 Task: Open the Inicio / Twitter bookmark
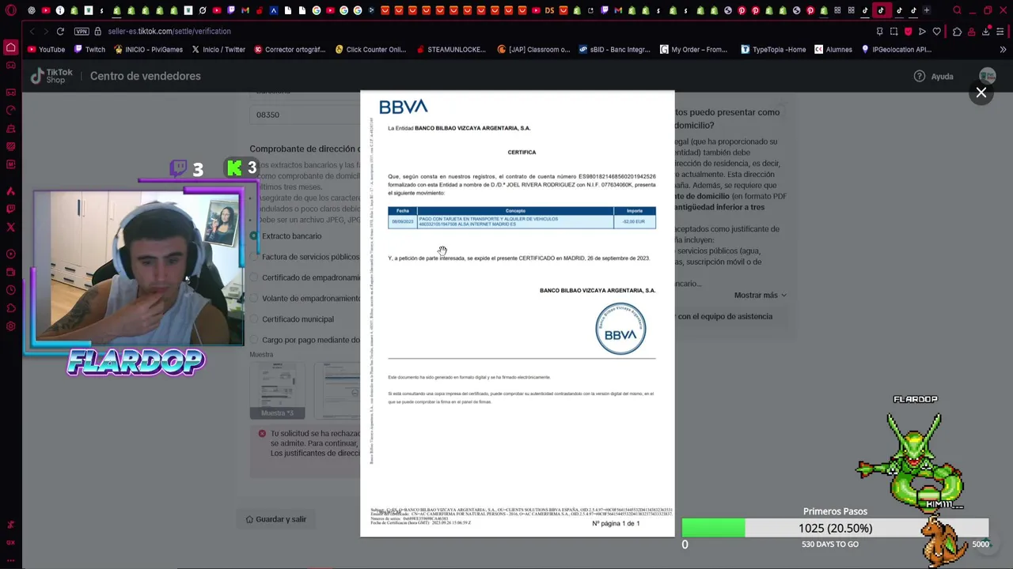coord(218,49)
